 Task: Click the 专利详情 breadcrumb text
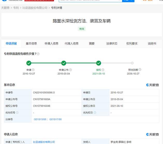57,8
